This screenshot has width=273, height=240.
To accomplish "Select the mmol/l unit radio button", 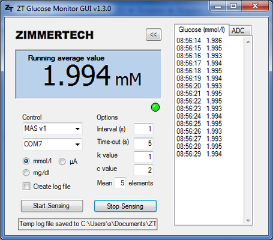I will coord(26,161).
